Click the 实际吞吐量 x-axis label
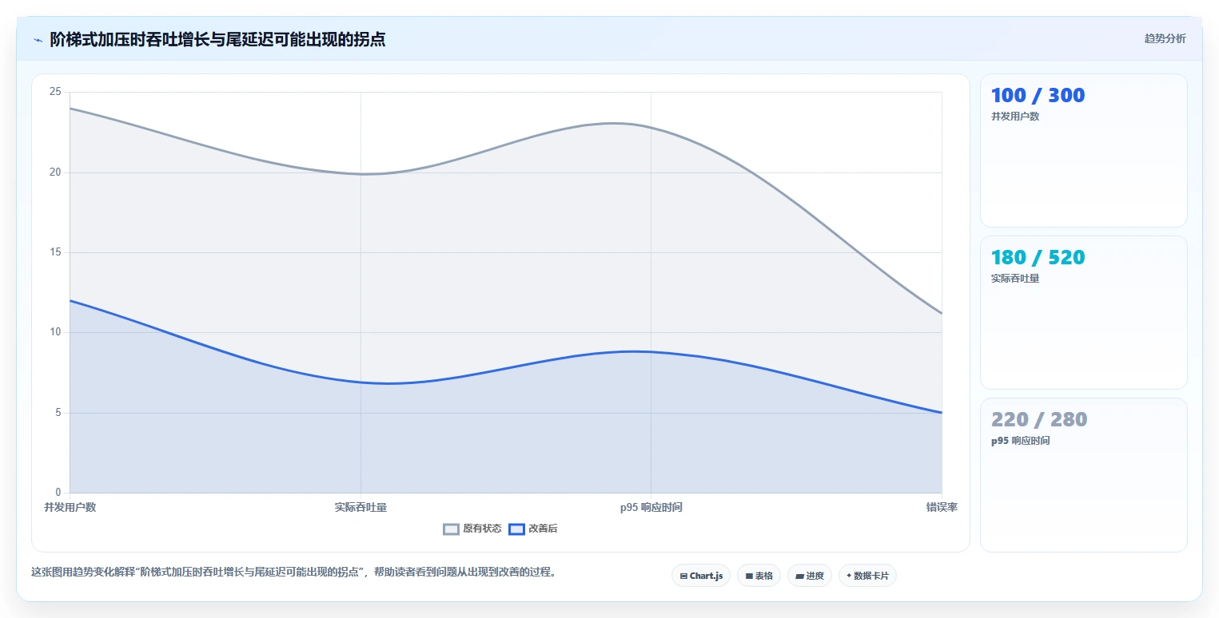Image resolution: width=1219 pixels, height=618 pixels. (x=361, y=507)
